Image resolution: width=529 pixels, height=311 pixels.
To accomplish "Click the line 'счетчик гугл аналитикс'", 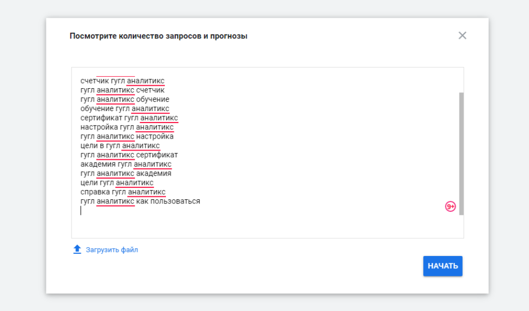I will [x=122, y=81].
